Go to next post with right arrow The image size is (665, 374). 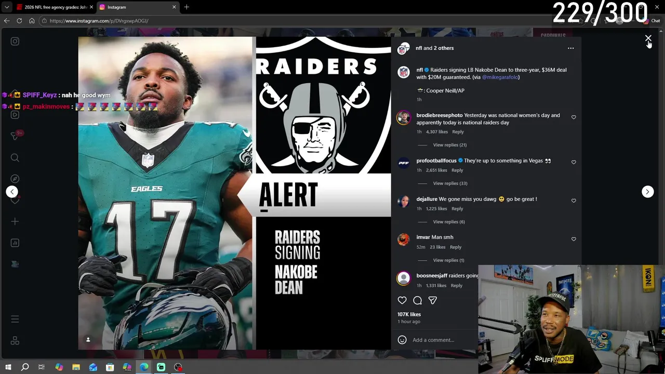pos(647,192)
